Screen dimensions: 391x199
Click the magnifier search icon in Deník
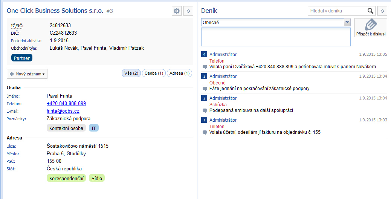click(371, 11)
